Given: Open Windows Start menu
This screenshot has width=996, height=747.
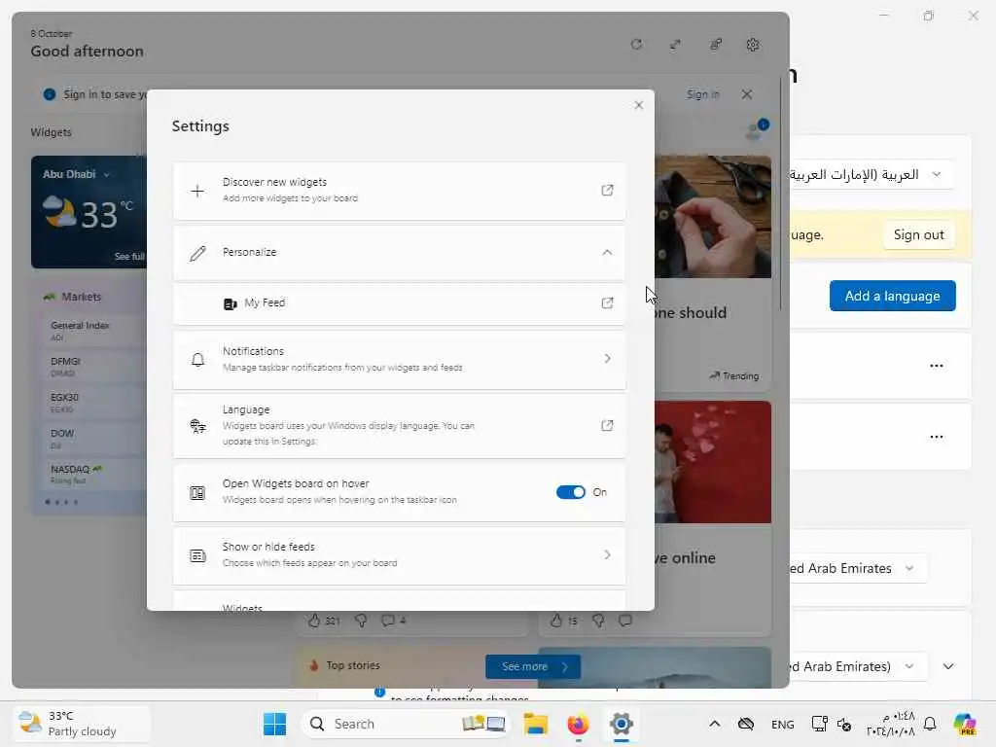Looking at the screenshot, I should pyautogui.click(x=274, y=724).
